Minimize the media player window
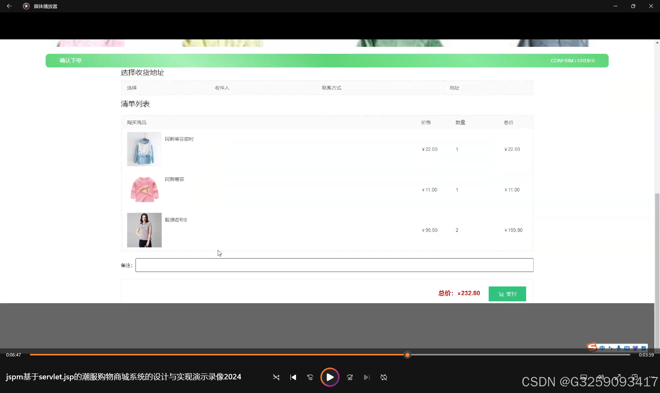 point(615,6)
